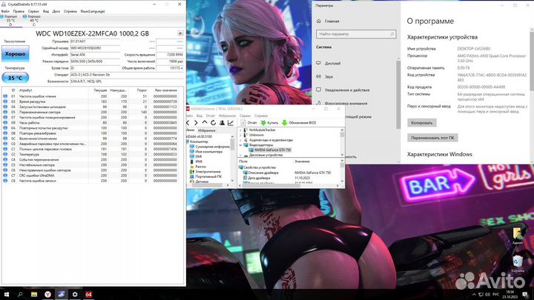
Task: Open Вид menu in CrystalDiskInfo
Action: (x=46, y=11)
